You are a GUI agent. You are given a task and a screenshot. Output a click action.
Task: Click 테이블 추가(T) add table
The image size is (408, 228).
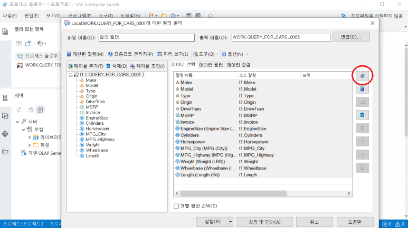[x=86, y=66]
